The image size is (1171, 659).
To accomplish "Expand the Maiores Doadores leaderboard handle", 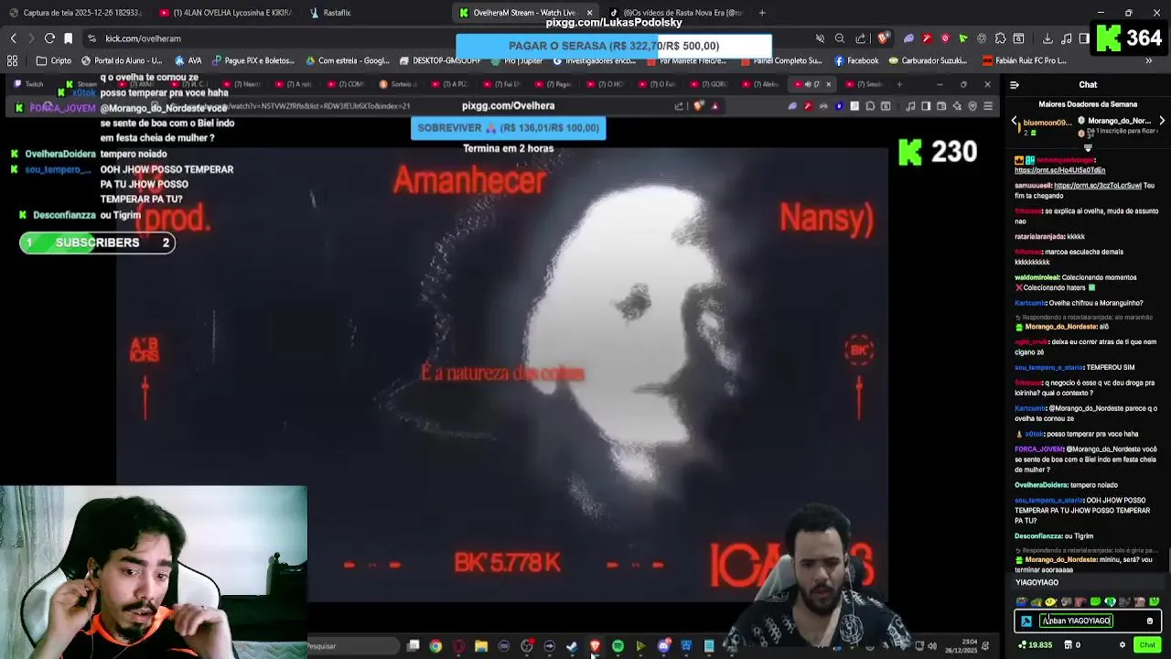I will click(x=1088, y=147).
